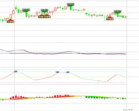Select the tallest green candle at the early price top

16,8
